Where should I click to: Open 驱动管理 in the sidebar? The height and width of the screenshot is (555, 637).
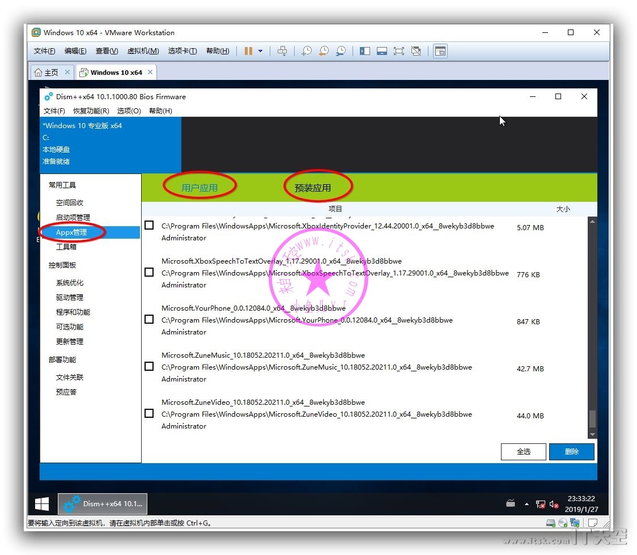click(70, 298)
